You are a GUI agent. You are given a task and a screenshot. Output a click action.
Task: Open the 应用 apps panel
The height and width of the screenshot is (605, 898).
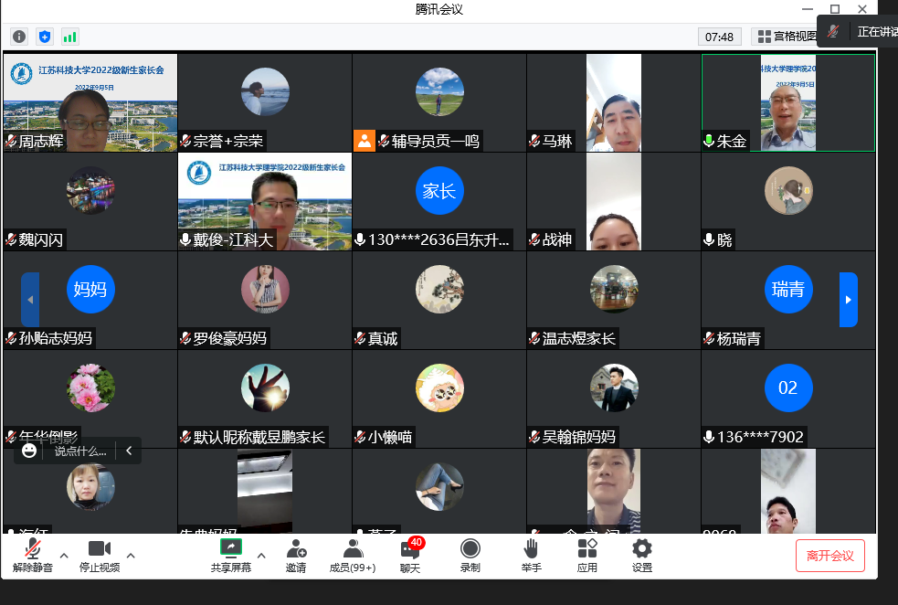click(x=587, y=555)
